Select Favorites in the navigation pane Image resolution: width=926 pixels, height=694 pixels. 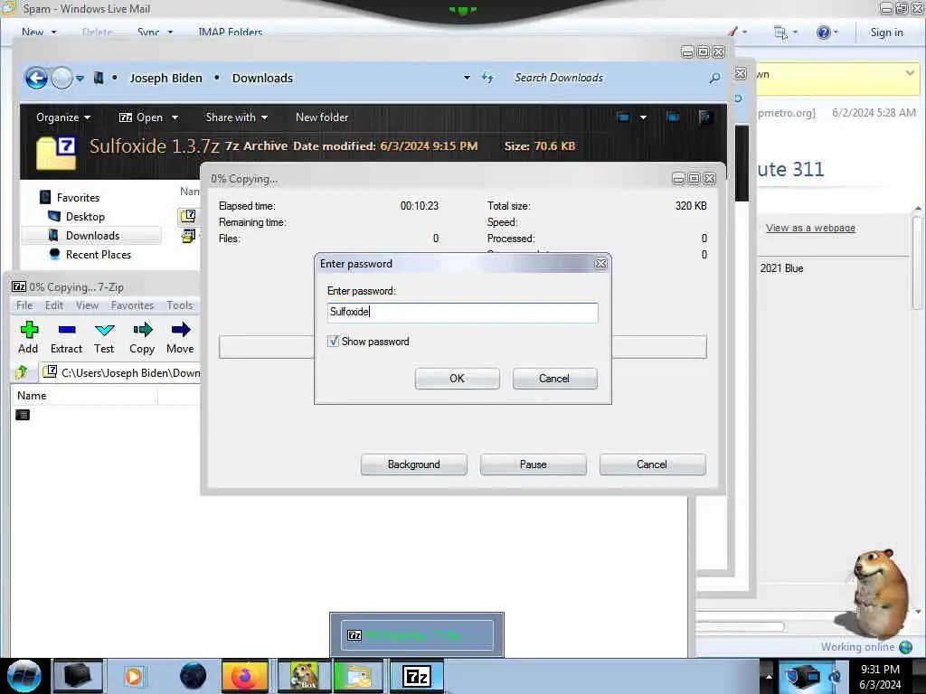pyautogui.click(x=78, y=198)
